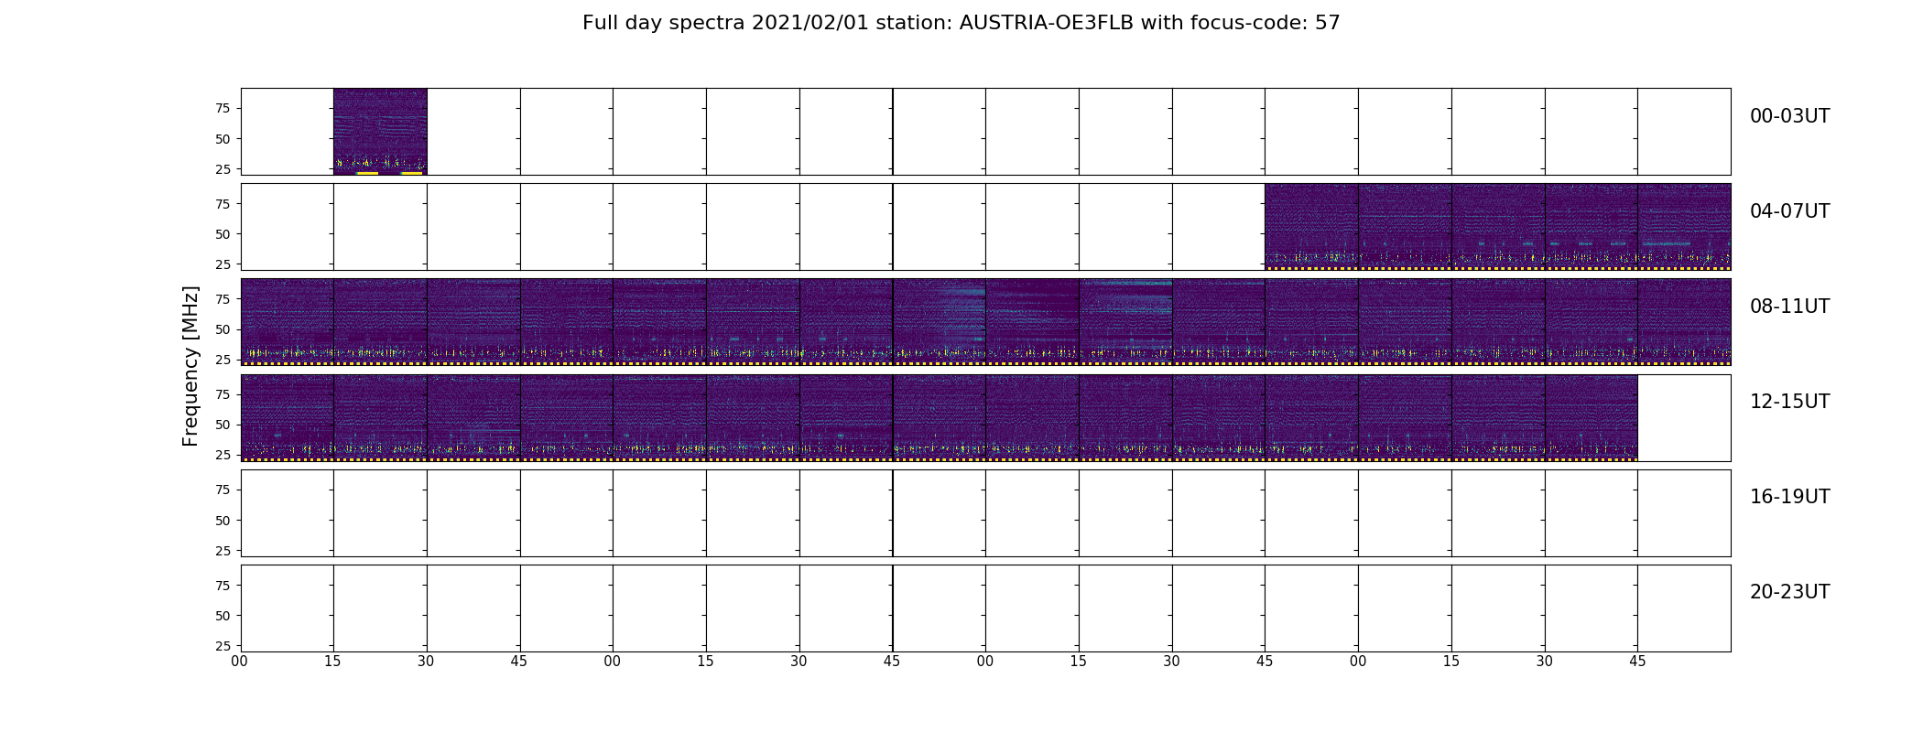Click the '75' frequency tick of the 12-15UT row
The height and width of the screenshot is (732, 1923).
(x=222, y=394)
